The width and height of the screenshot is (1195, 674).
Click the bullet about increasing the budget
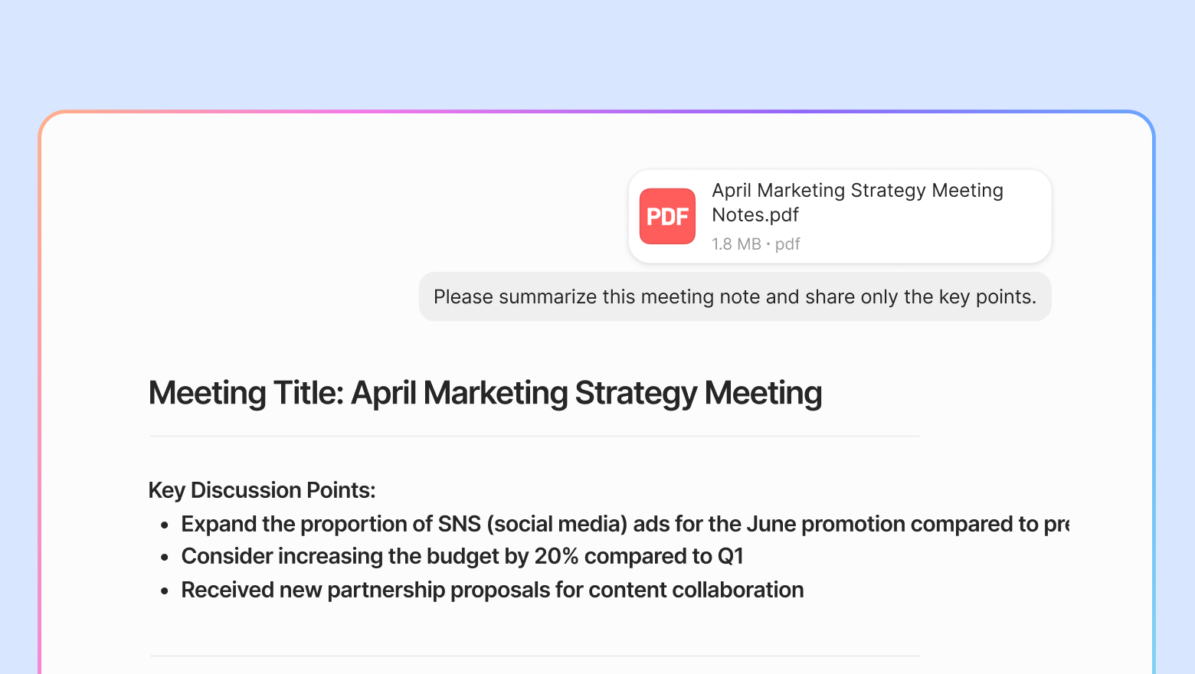click(462, 556)
